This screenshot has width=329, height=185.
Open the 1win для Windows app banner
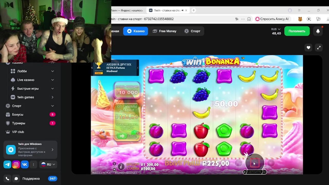click(30, 150)
